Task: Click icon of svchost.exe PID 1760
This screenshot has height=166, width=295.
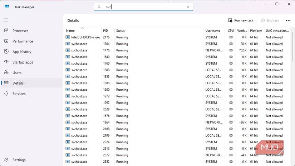Action: [x=68, y=63]
